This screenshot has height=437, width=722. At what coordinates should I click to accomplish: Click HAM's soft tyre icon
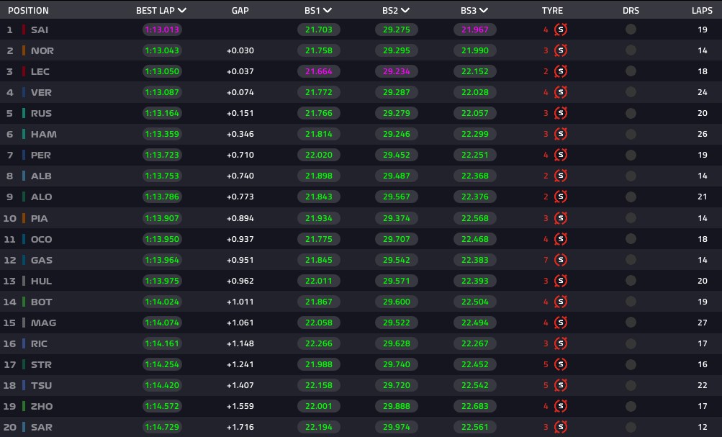point(560,134)
